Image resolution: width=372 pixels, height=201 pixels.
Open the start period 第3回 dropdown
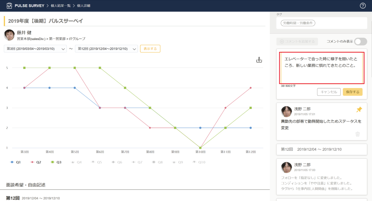[35, 49]
